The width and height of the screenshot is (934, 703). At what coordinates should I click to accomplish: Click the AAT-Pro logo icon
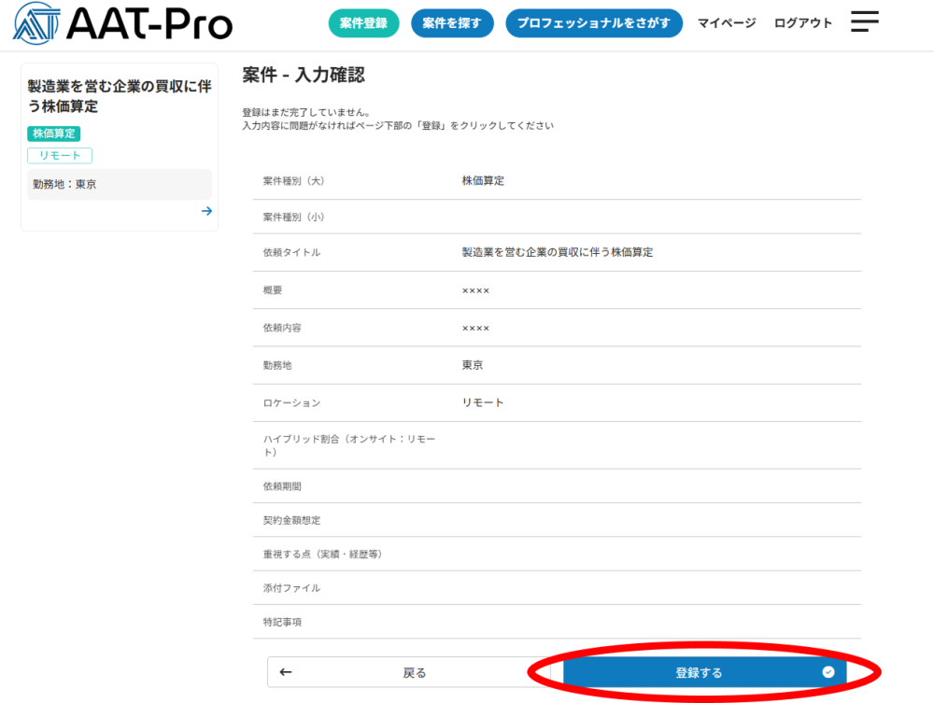click(35, 23)
